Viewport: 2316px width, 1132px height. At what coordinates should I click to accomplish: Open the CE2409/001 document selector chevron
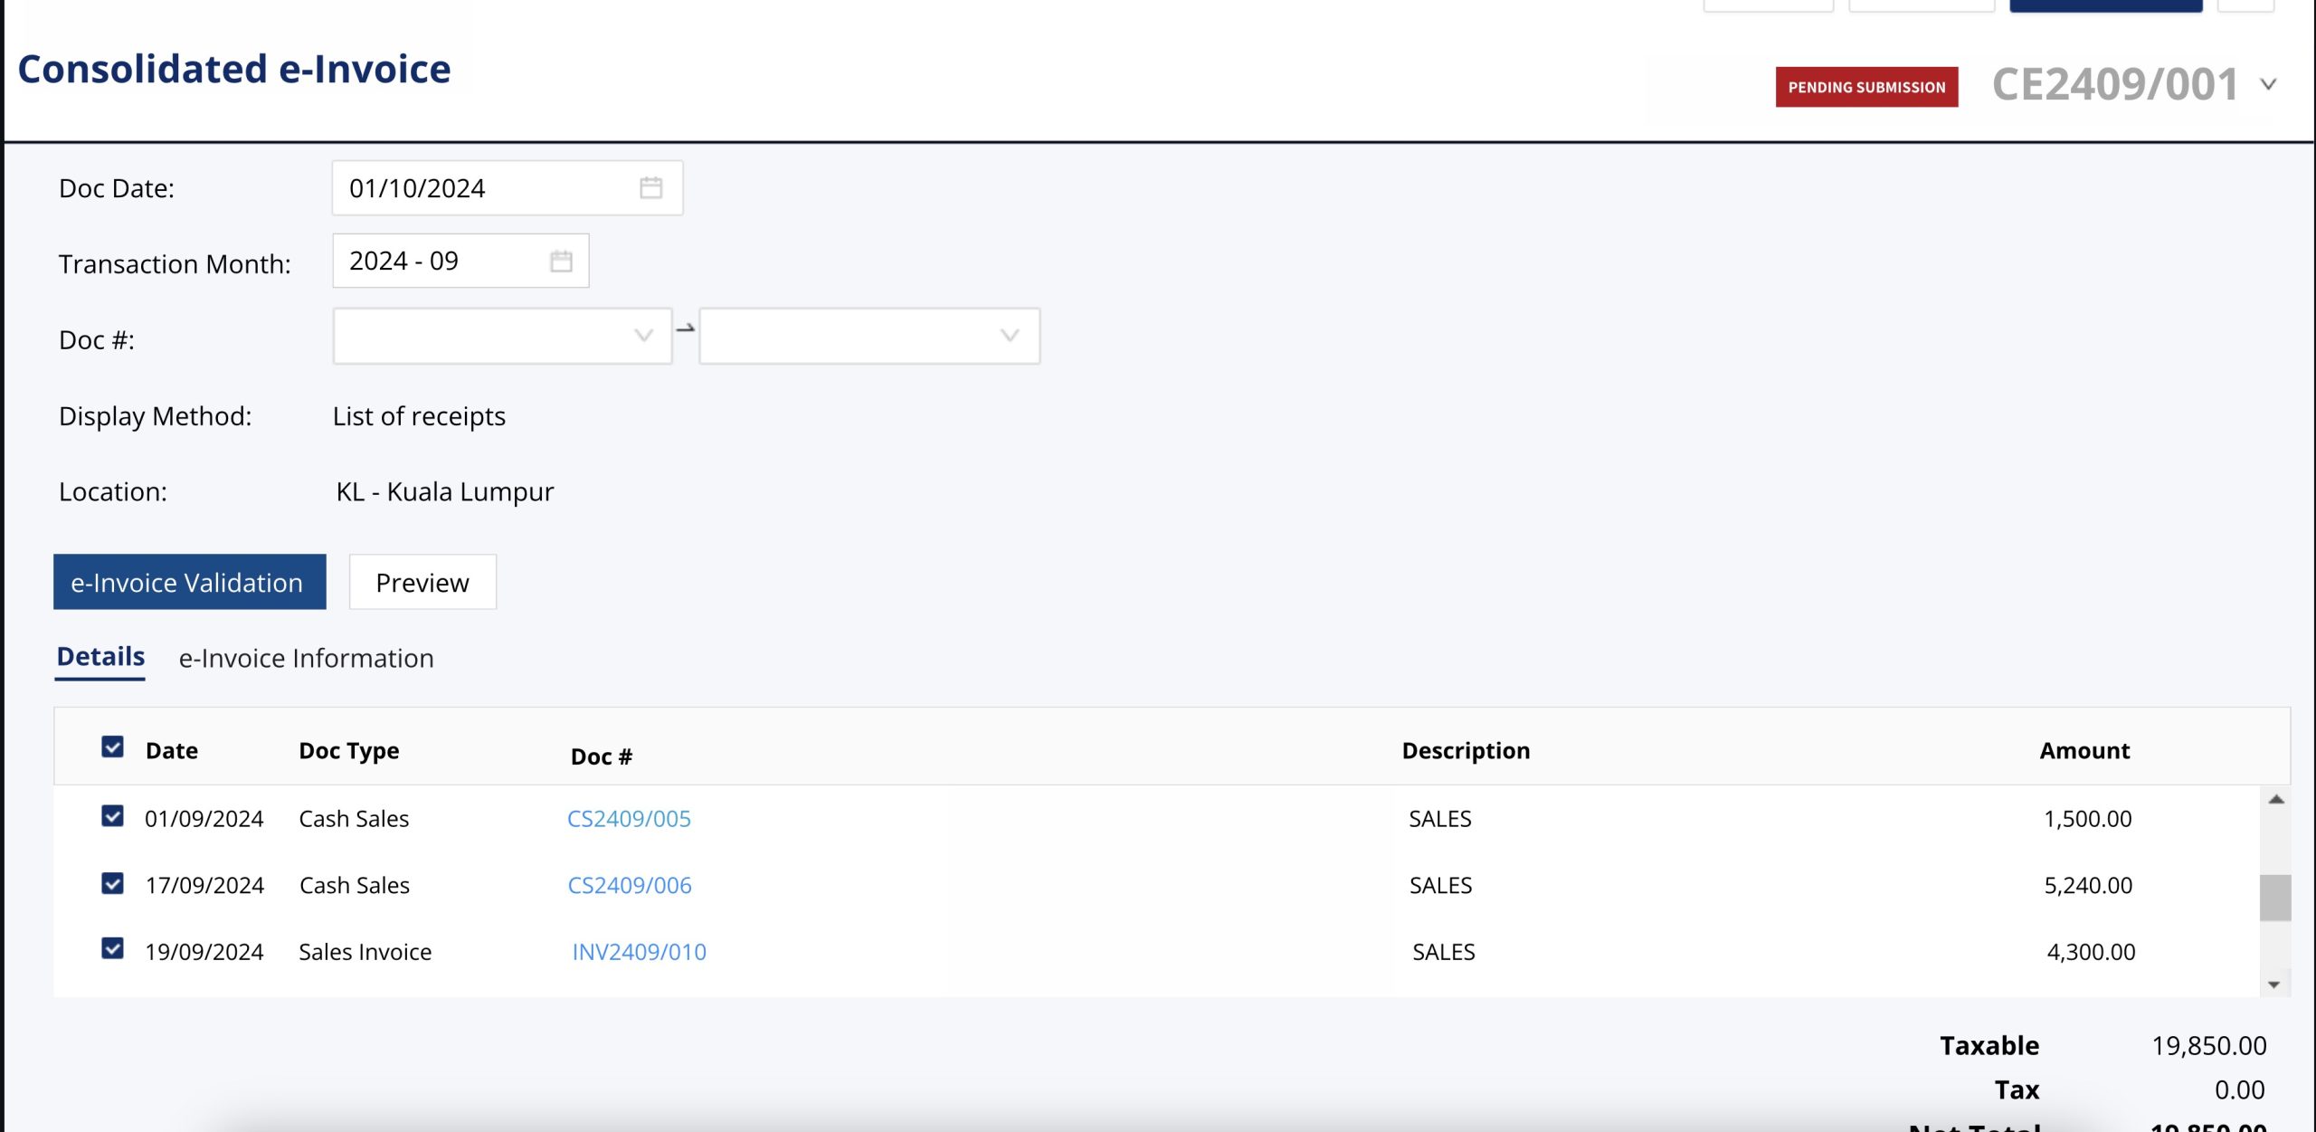pyautogui.click(x=2268, y=85)
